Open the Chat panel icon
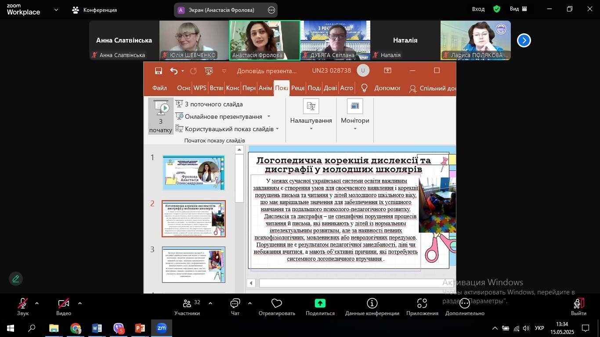 tap(235, 303)
